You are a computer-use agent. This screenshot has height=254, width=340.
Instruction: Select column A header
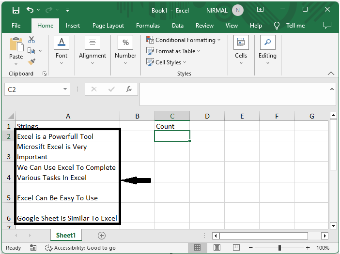coord(68,116)
